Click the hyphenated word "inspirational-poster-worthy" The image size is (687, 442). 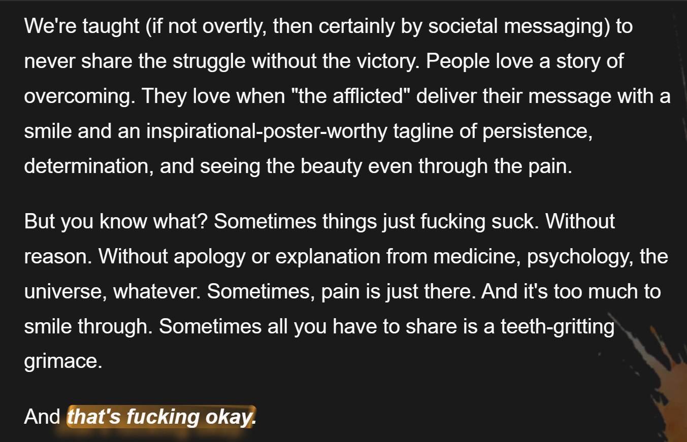coord(267,131)
